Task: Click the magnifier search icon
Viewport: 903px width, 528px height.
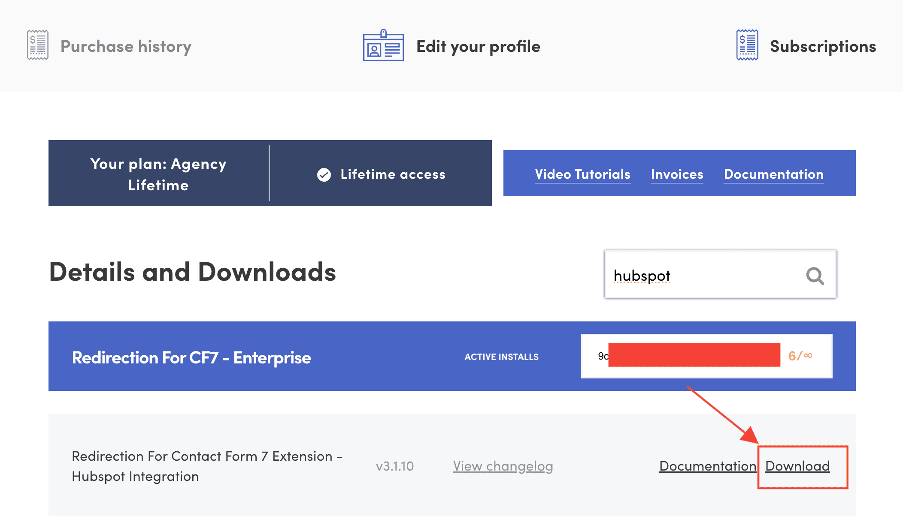Action: [815, 276]
